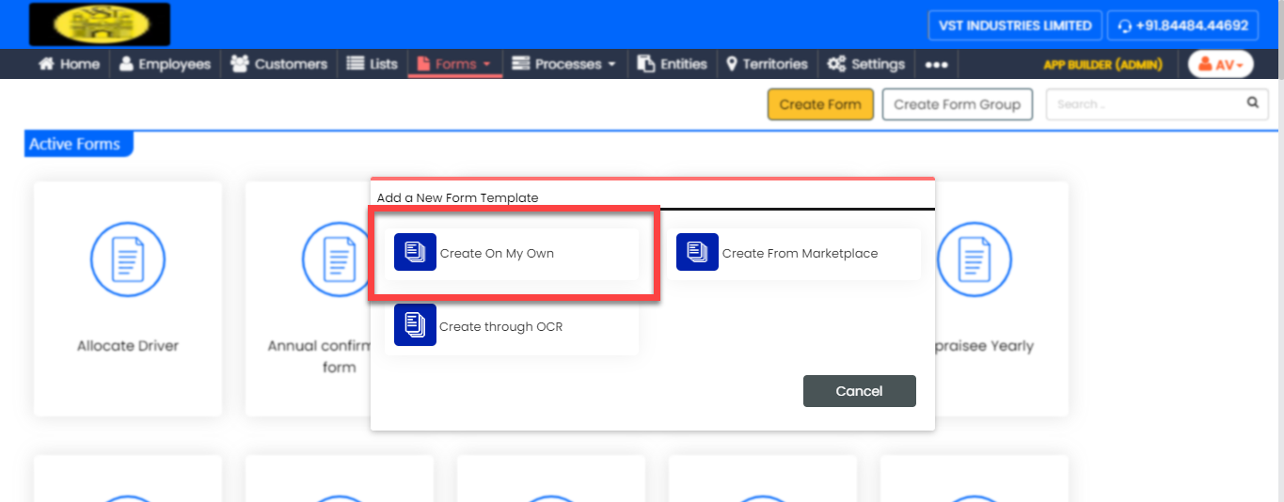The width and height of the screenshot is (1284, 502).
Task: Click the Create Form Group button
Action: click(x=957, y=104)
